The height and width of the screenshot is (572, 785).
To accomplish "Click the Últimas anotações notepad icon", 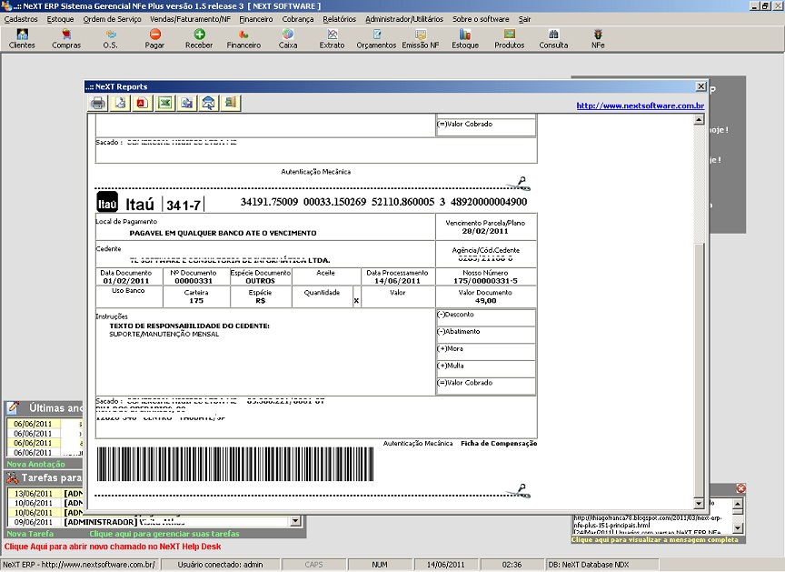I will click(x=13, y=408).
